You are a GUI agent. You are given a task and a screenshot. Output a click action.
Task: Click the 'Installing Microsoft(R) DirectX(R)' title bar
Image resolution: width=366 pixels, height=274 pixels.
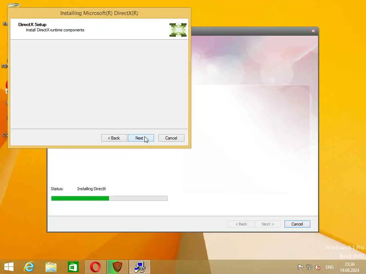tap(99, 13)
